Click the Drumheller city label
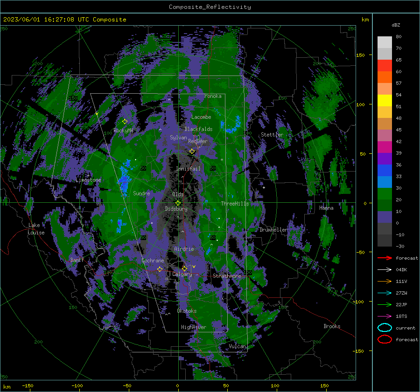The height and width of the screenshot is (392, 420). click(x=273, y=230)
